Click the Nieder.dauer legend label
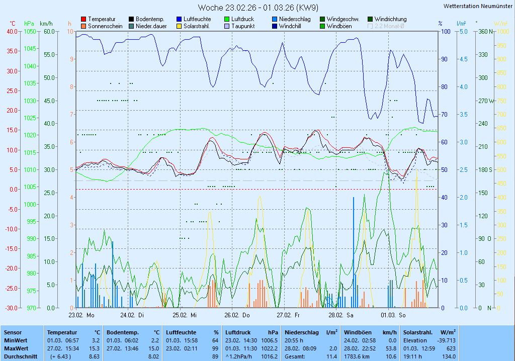Screen dimensions: 515x361 [x=151, y=26]
